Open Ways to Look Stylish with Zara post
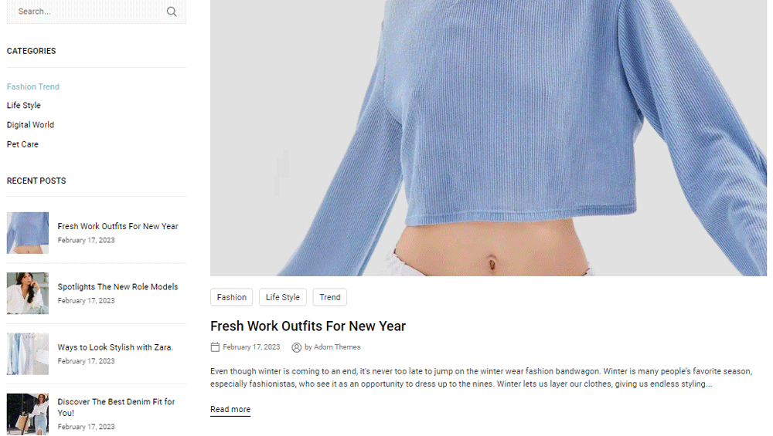The image size is (773, 436). (x=115, y=347)
